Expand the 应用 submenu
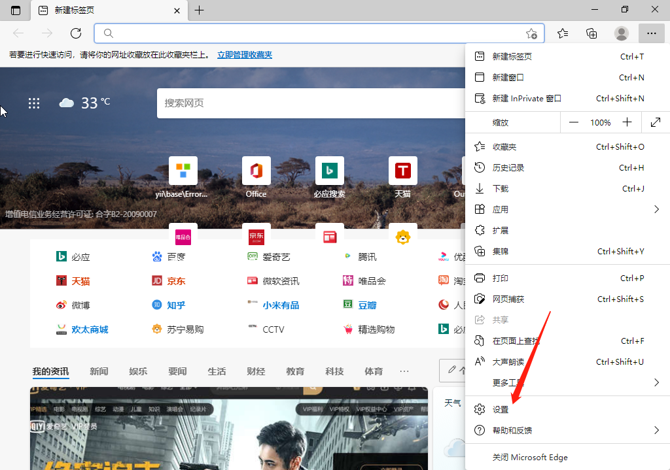Viewport: 670px width, 470px height. [656, 210]
